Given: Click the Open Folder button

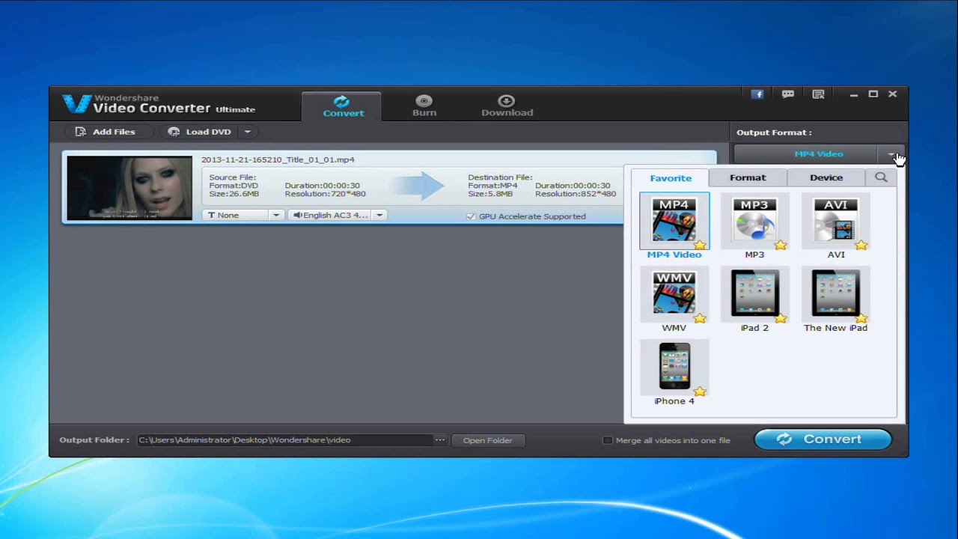Looking at the screenshot, I should coord(487,440).
